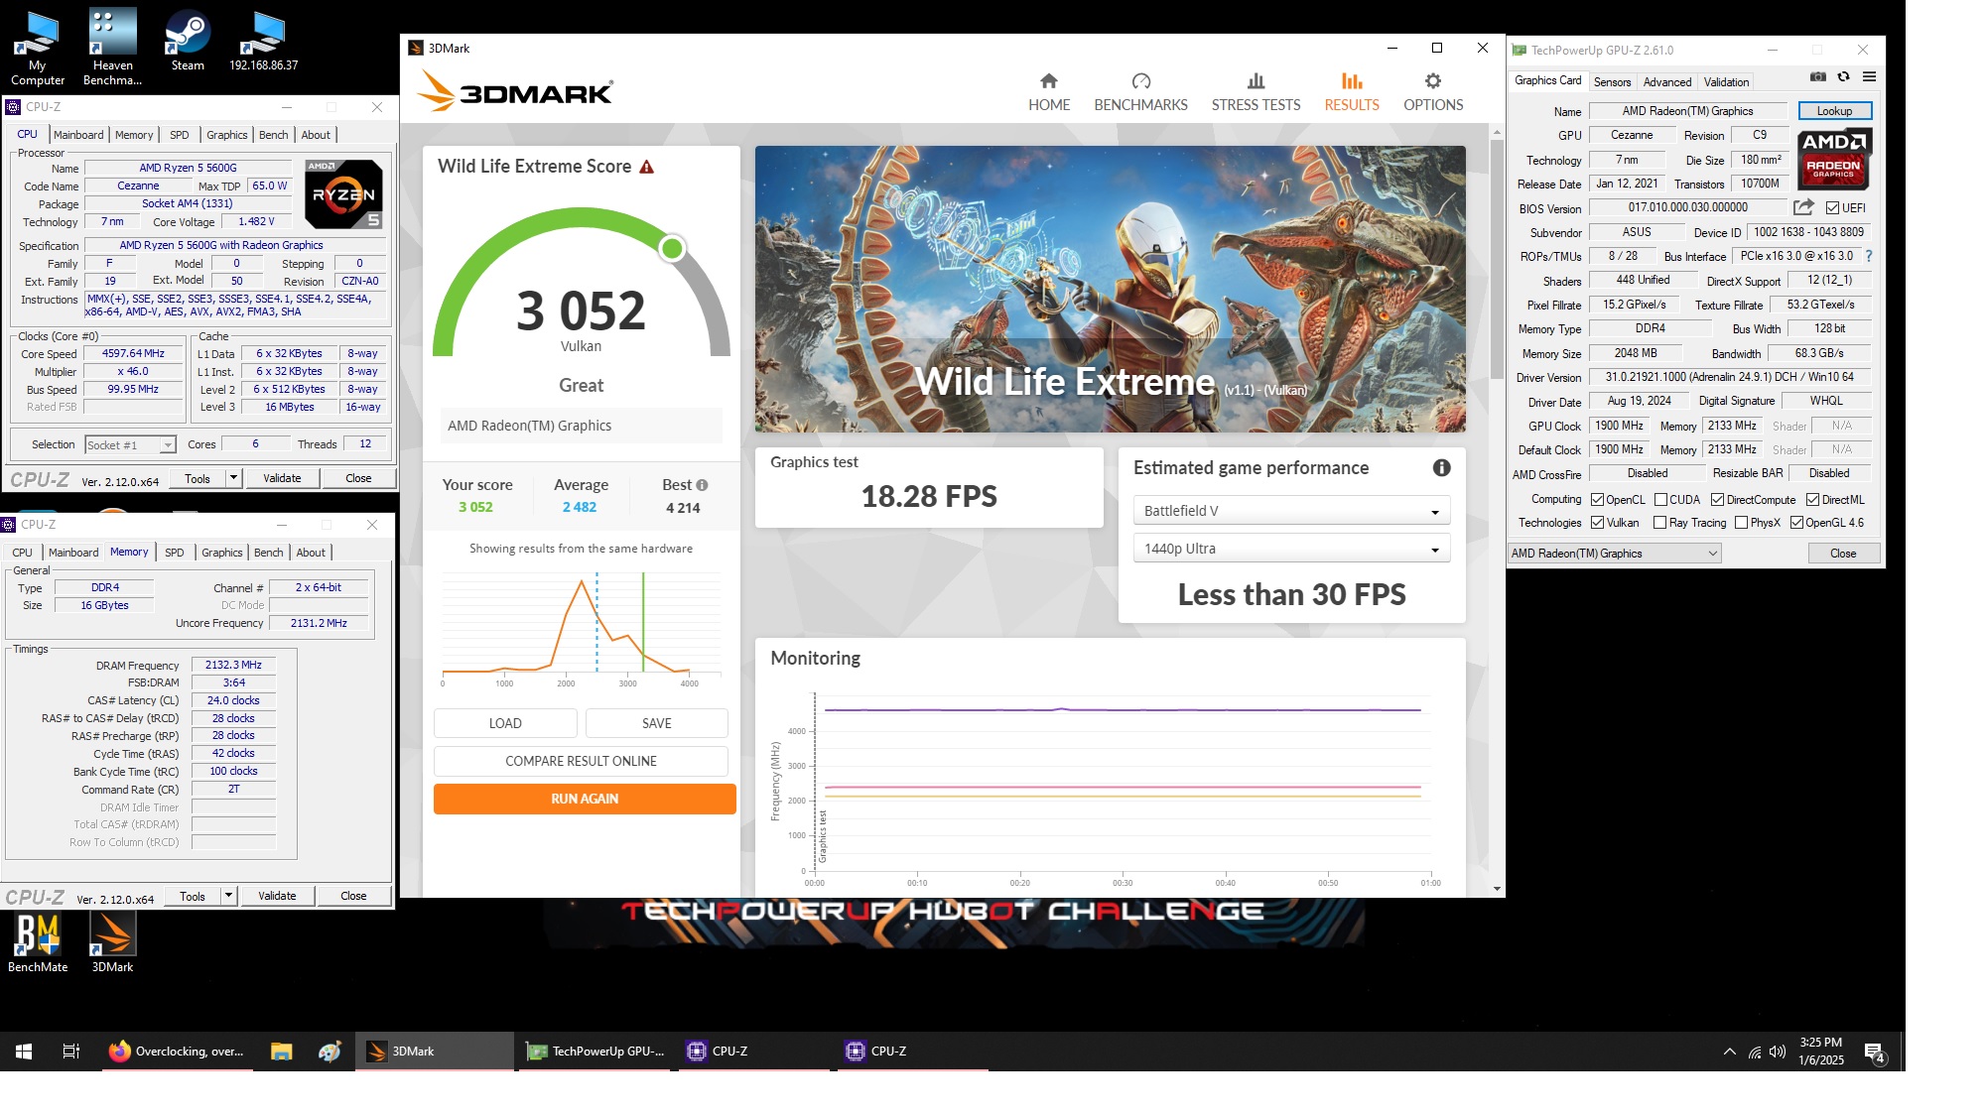The image size is (1985, 1116).
Task: Refresh GPU-Z using the refresh icon
Action: click(1843, 76)
